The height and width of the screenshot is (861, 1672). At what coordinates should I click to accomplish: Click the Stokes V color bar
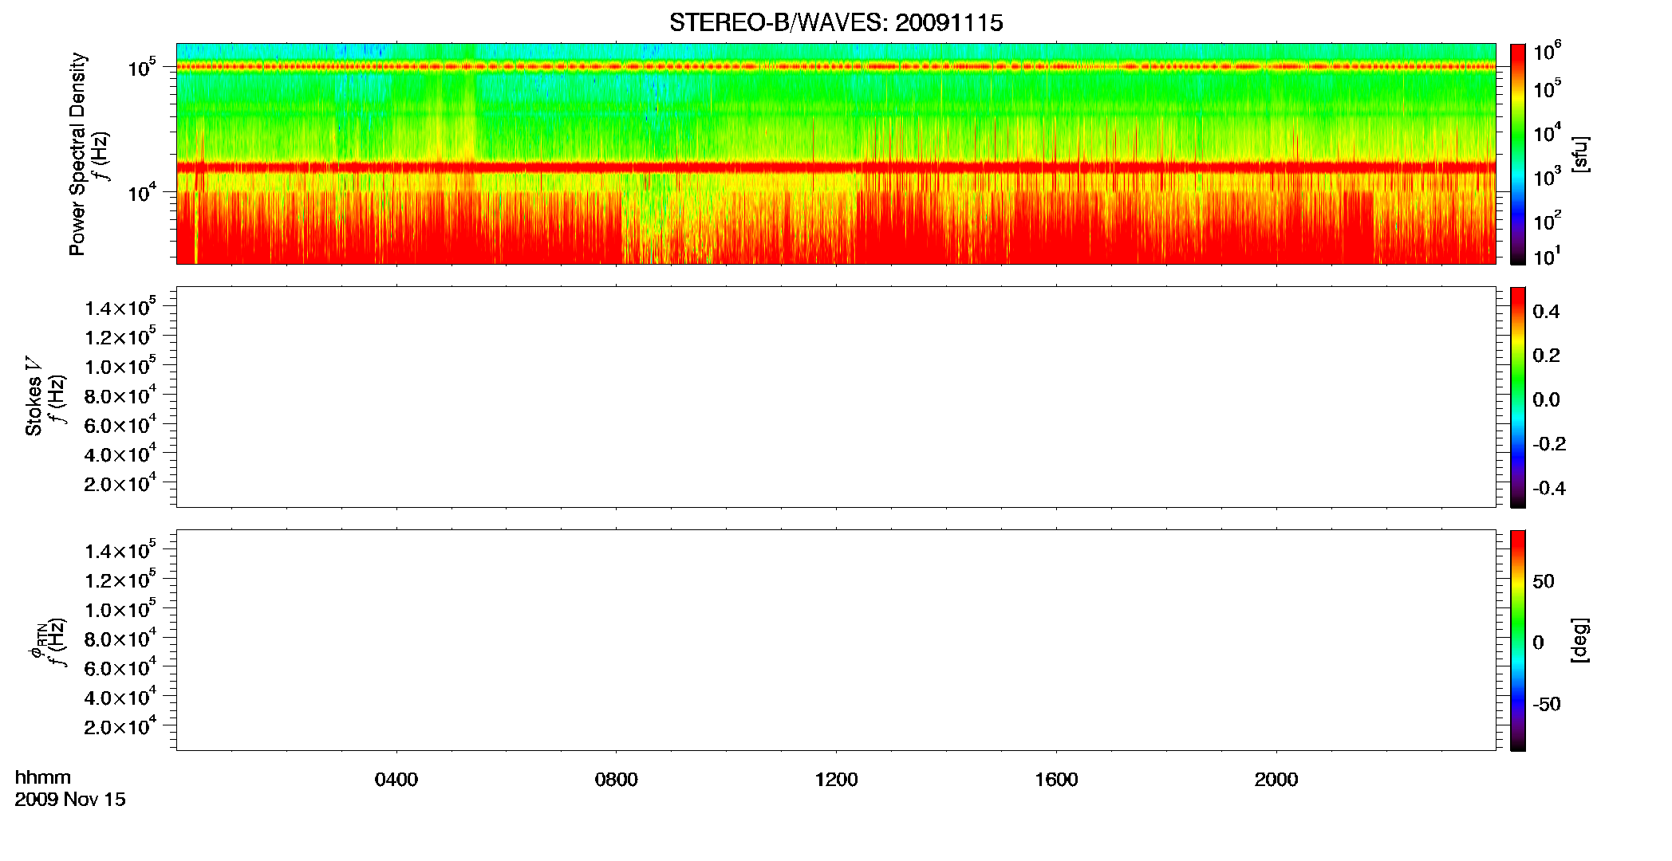pyautogui.click(x=1518, y=397)
